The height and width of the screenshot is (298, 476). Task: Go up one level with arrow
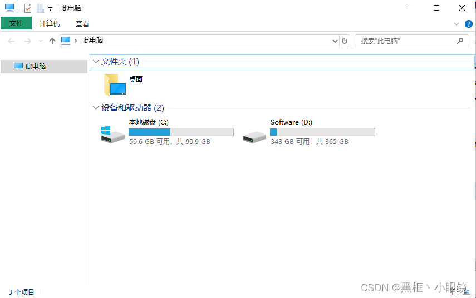(x=52, y=41)
